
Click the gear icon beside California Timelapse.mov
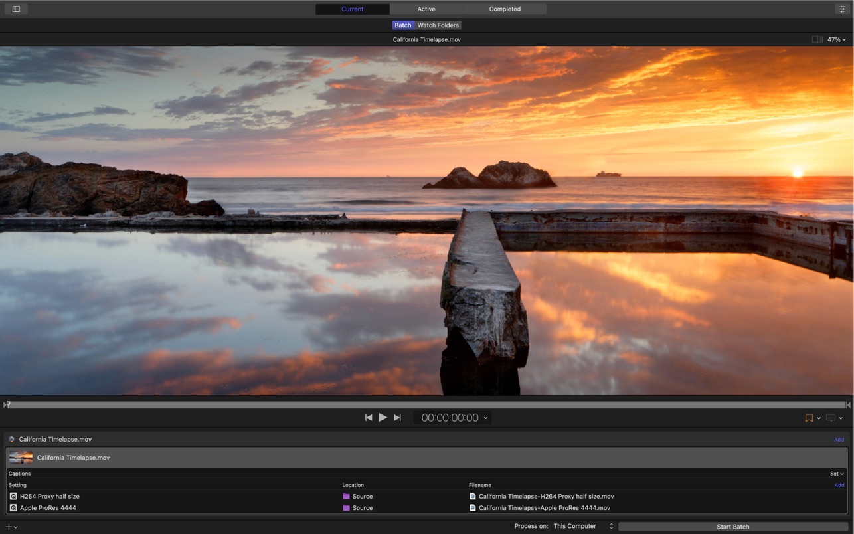pyautogui.click(x=11, y=439)
